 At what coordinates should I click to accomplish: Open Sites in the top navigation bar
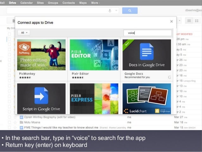(40, 3)
